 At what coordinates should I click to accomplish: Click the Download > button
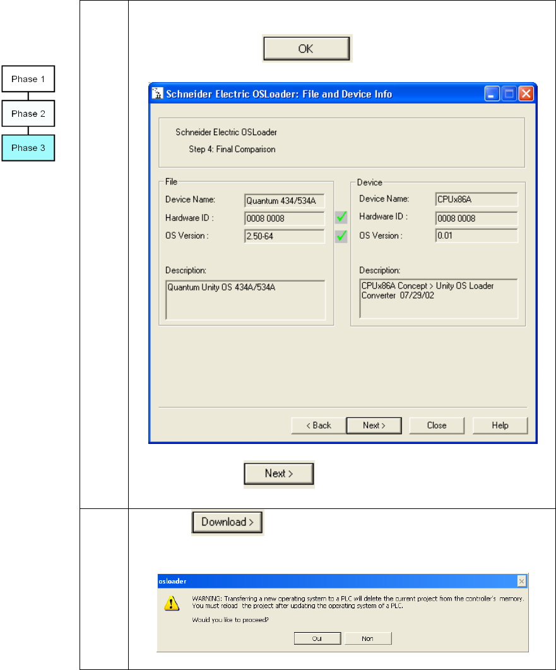click(x=228, y=522)
